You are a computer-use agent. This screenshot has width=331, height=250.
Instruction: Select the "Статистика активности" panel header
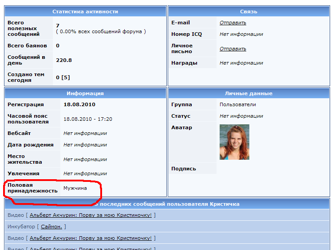[x=85, y=12]
